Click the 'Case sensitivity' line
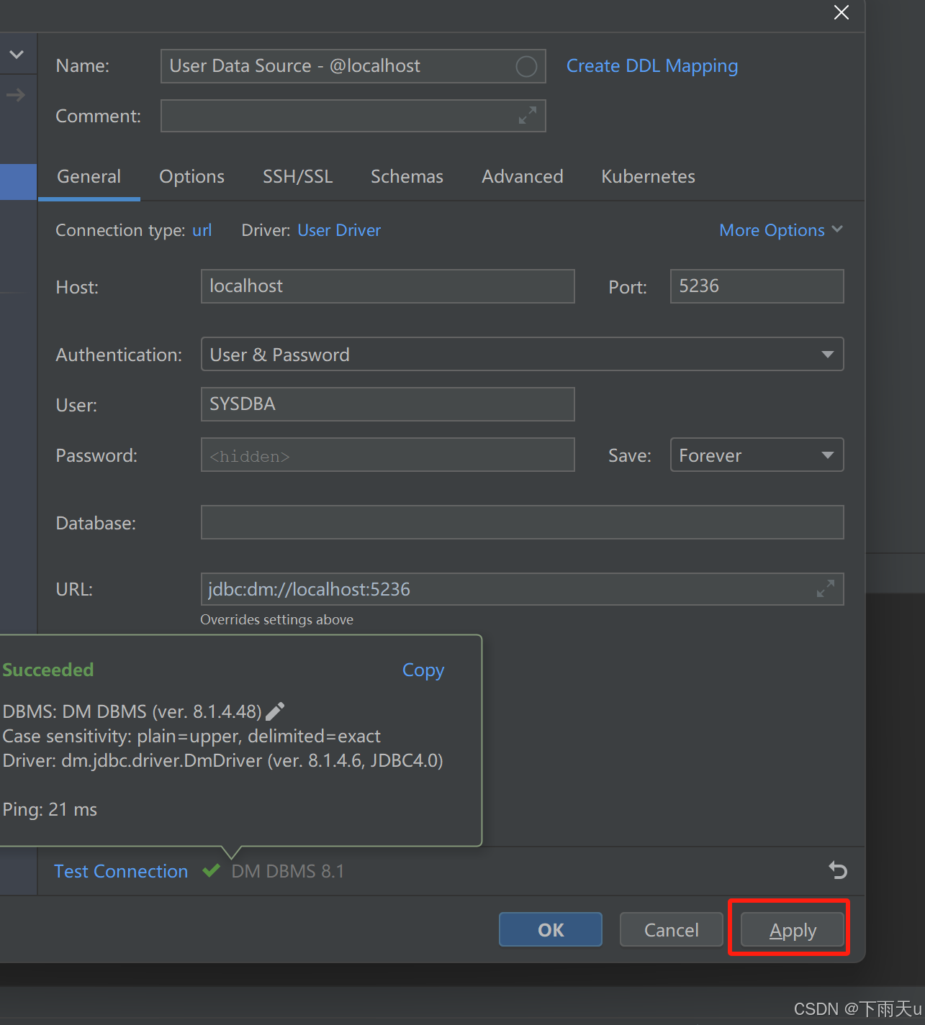The image size is (925, 1025). pyautogui.click(x=191, y=736)
